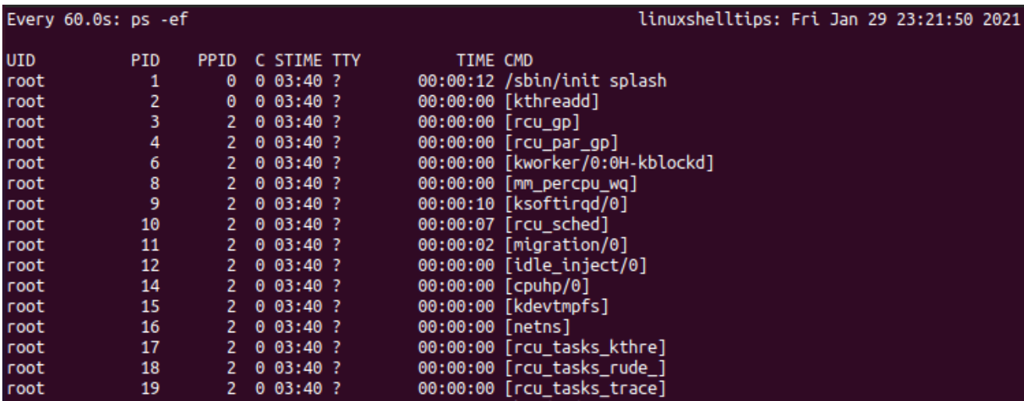Click the TTY column header
This screenshot has height=401, width=1024.
point(344,59)
